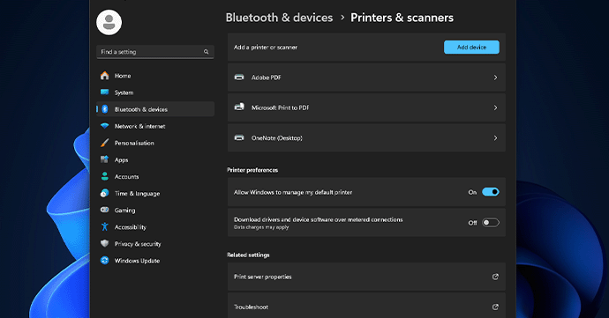Click the Adobe PDF printer icon
The image size is (609, 318).
pyautogui.click(x=239, y=78)
